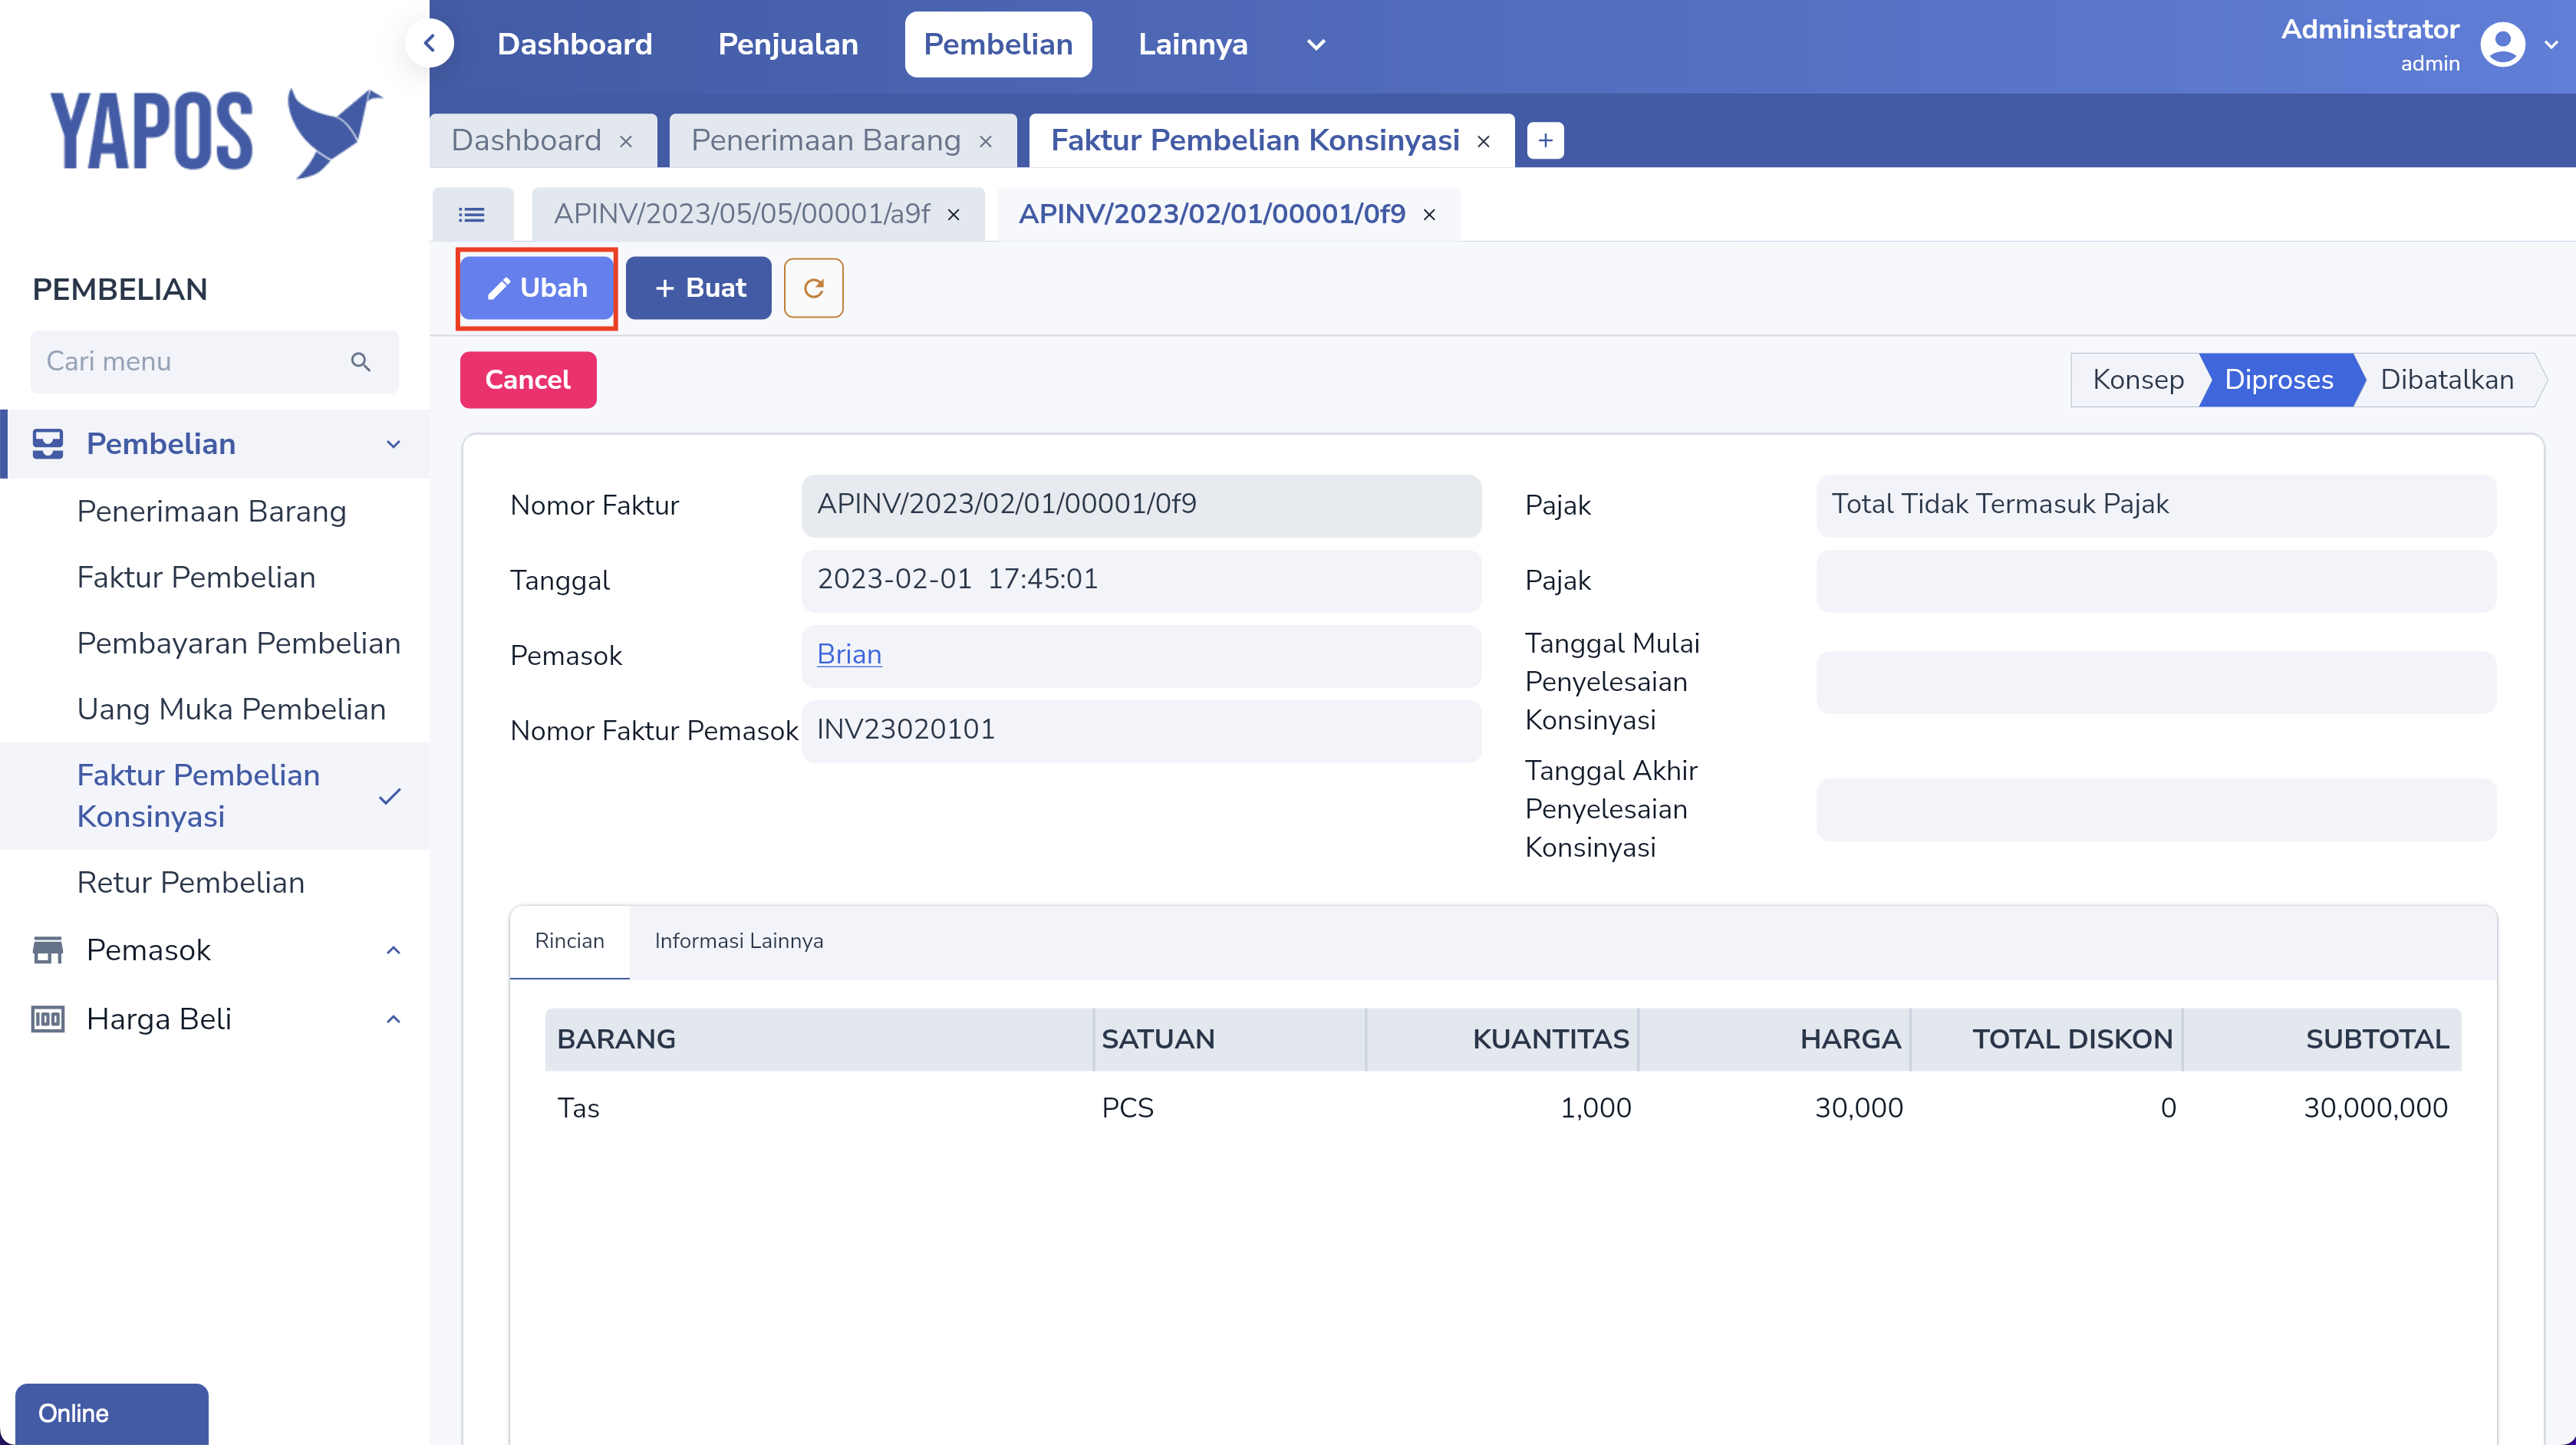The image size is (2576, 1445).
Task: Select the Konsep status step
Action: 2138,380
